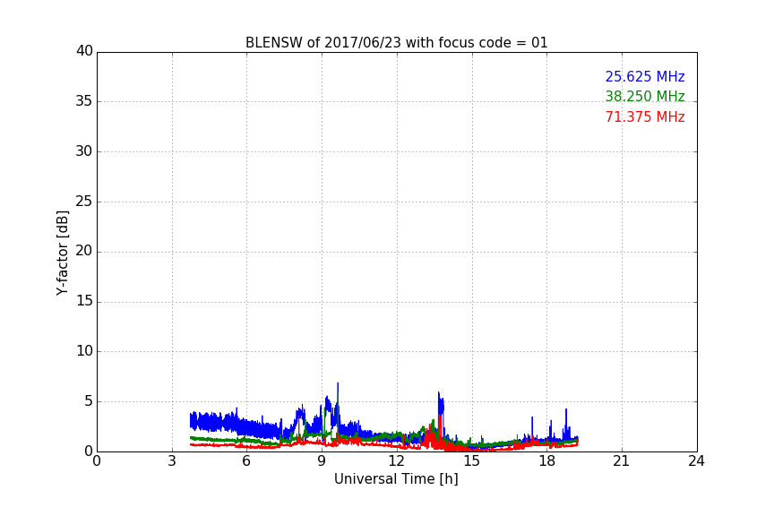Screen dimensions: 774x516
Task: Click the 'Y-factor [dB]' axis label
Action: 62,253
